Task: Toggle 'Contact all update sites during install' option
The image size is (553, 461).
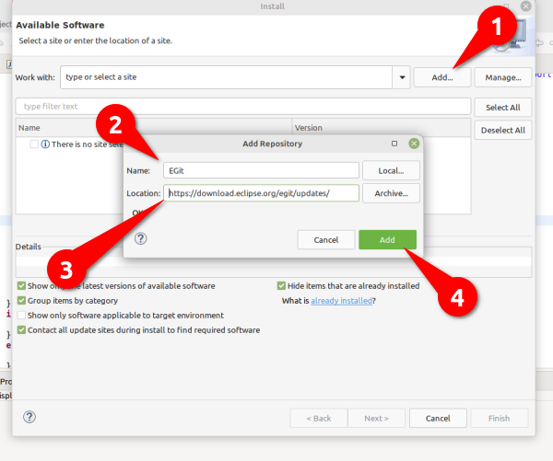Action: point(21,329)
